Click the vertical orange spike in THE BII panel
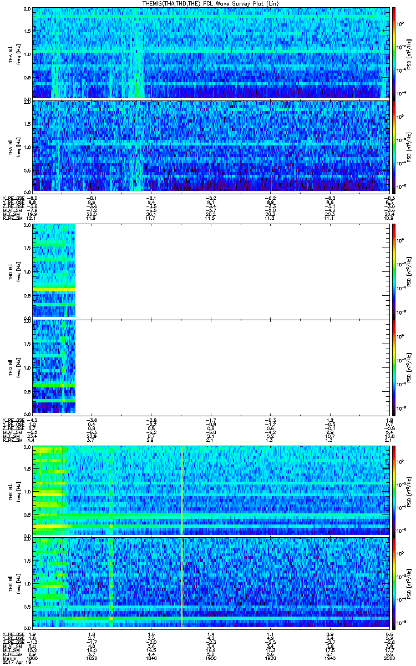Image resolution: width=416 pixels, height=666 pixels. (x=181, y=583)
